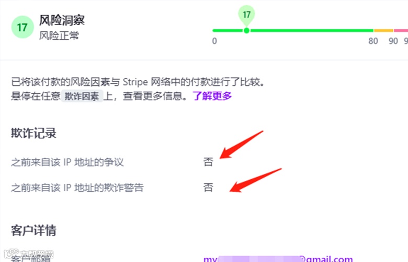The width and height of the screenshot is (408, 262).
Task: Click the 0 mark on risk scale
Action: 214,41
